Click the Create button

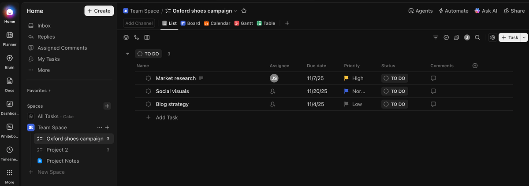click(x=99, y=11)
